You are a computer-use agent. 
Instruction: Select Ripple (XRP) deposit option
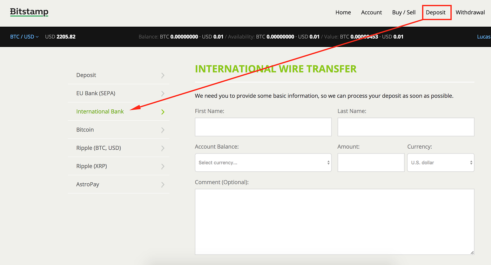click(x=119, y=166)
